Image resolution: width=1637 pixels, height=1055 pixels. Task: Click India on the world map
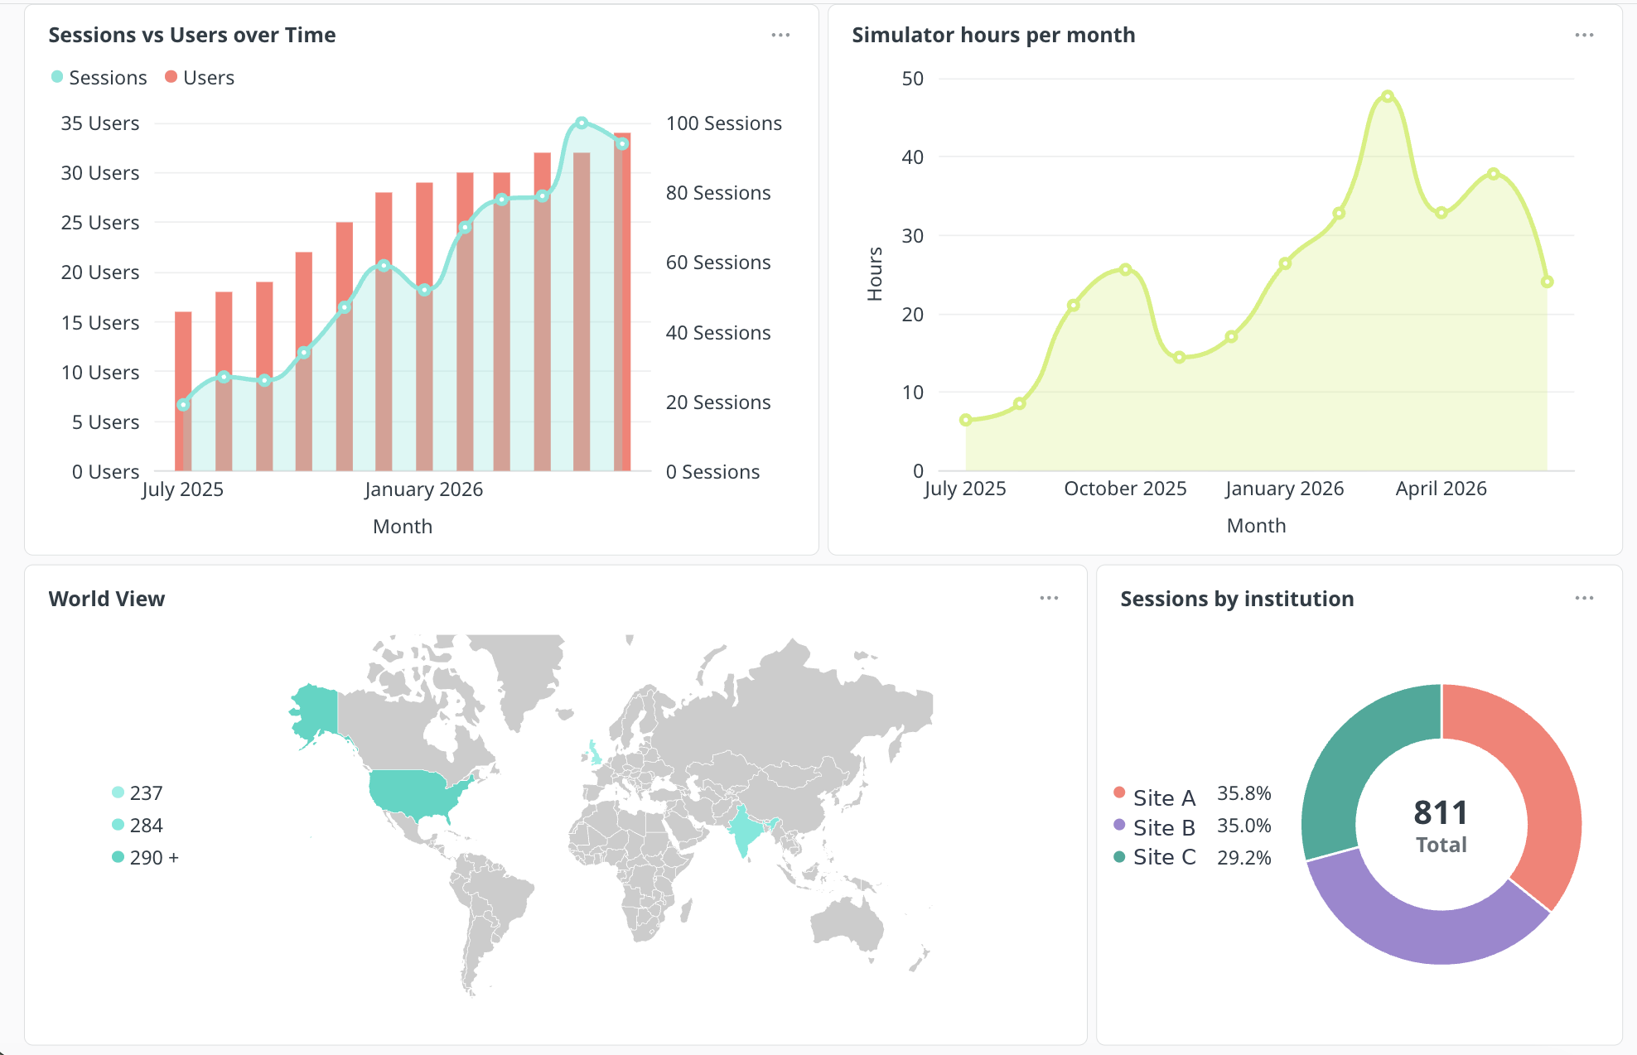[748, 831]
